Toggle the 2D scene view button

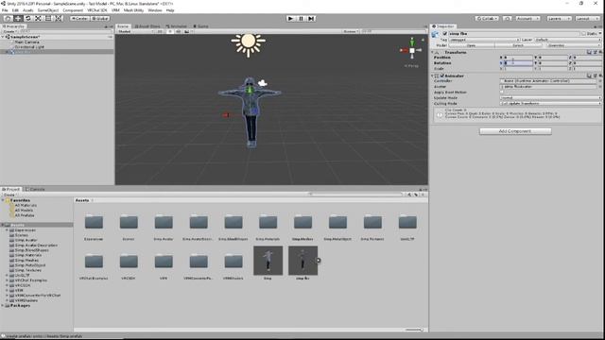click(x=160, y=31)
